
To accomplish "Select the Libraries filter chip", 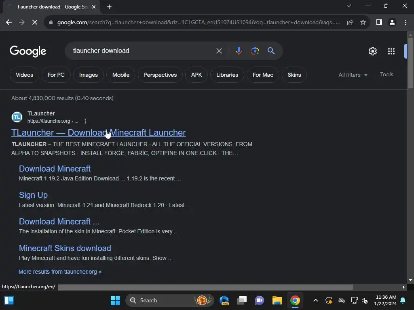I will pyautogui.click(x=227, y=75).
